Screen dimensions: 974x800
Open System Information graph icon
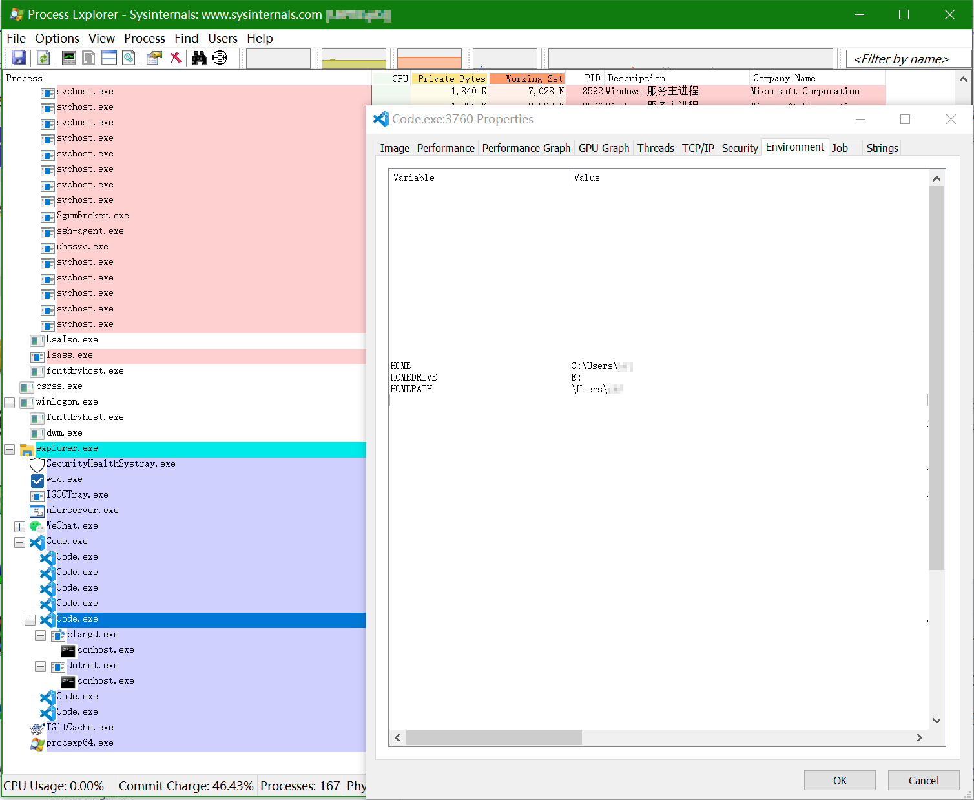click(x=68, y=58)
